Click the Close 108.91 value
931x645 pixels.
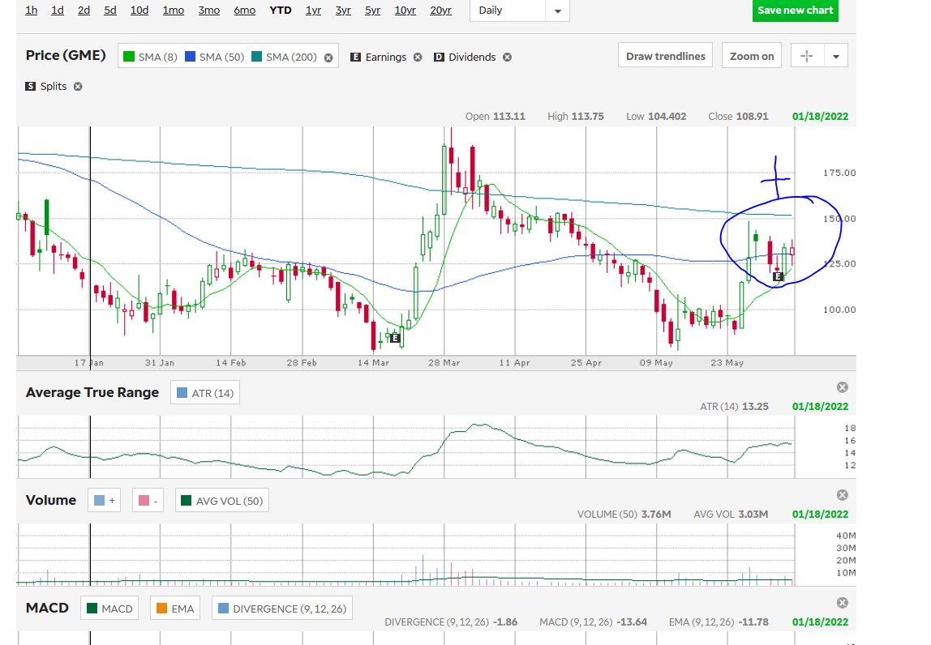738,117
